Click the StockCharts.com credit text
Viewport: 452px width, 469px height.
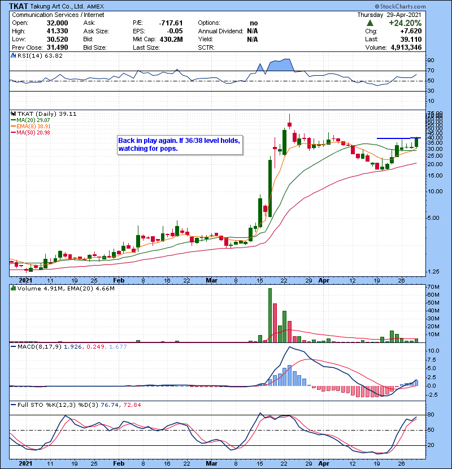click(x=400, y=6)
